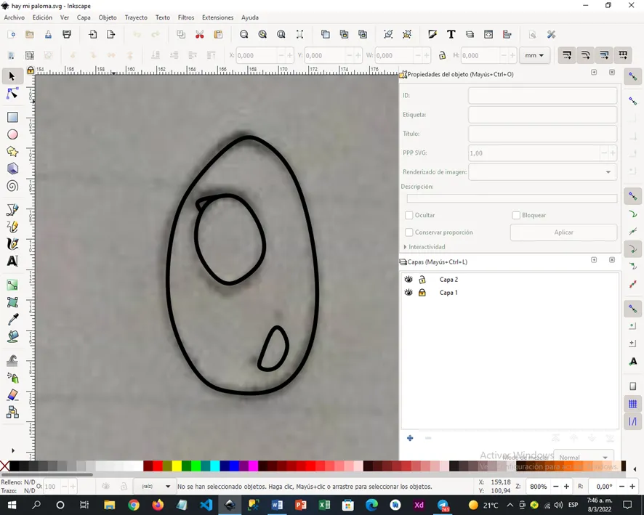This screenshot has width=644, height=515.
Task: Select the Pencil freehand tool
Action: click(12, 227)
